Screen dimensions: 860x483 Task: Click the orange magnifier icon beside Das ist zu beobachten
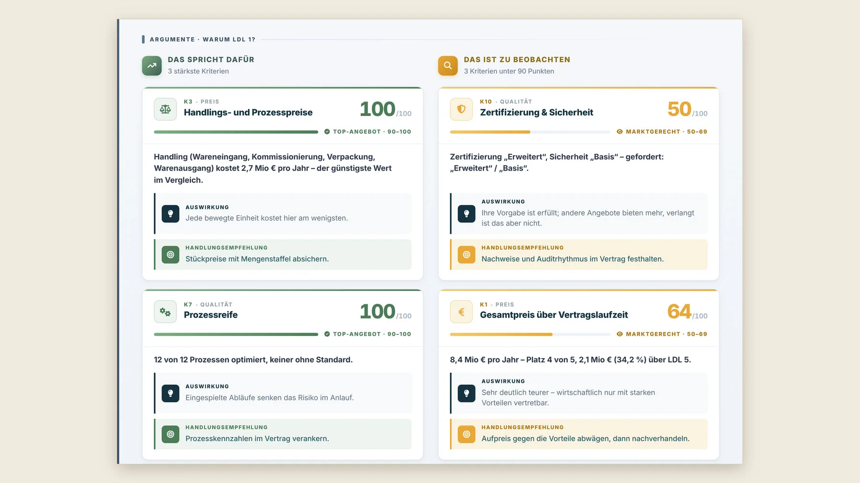pos(448,66)
